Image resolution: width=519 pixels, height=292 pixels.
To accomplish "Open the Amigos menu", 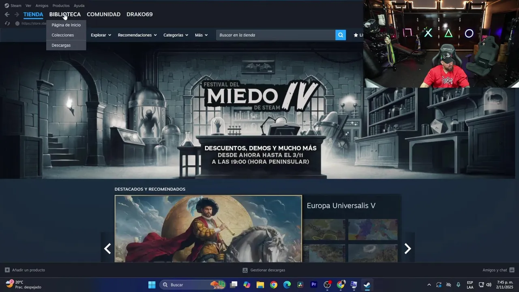I will pos(42,6).
